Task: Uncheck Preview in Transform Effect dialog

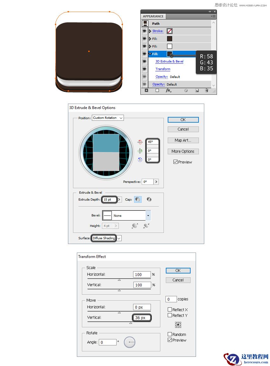Action: (x=170, y=340)
